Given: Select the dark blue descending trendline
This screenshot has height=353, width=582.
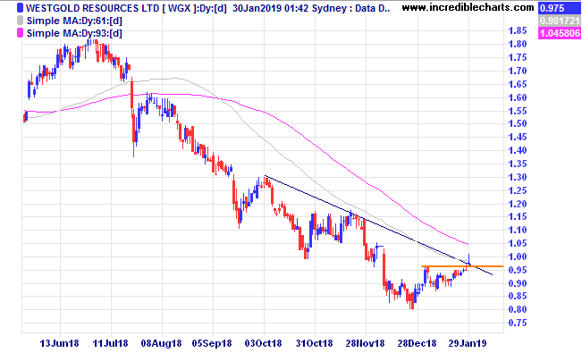Looking at the screenshot, I should pyautogui.click(x=378, y=225).
